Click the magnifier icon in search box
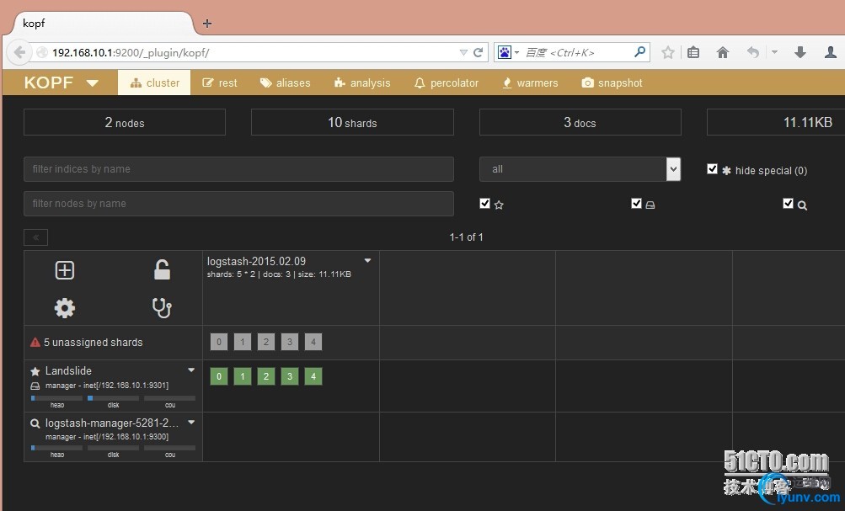Screen dimensions: 845x511 pos(639,51)
